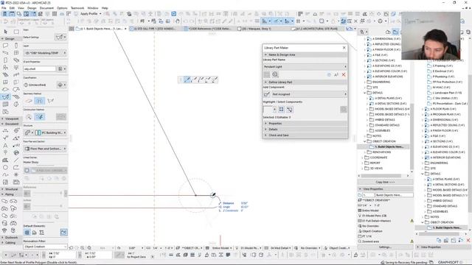This screenshot has height=265, width=472.
Task: Choose the second geometry method for the shell
Action: click(x=39, y=101)
